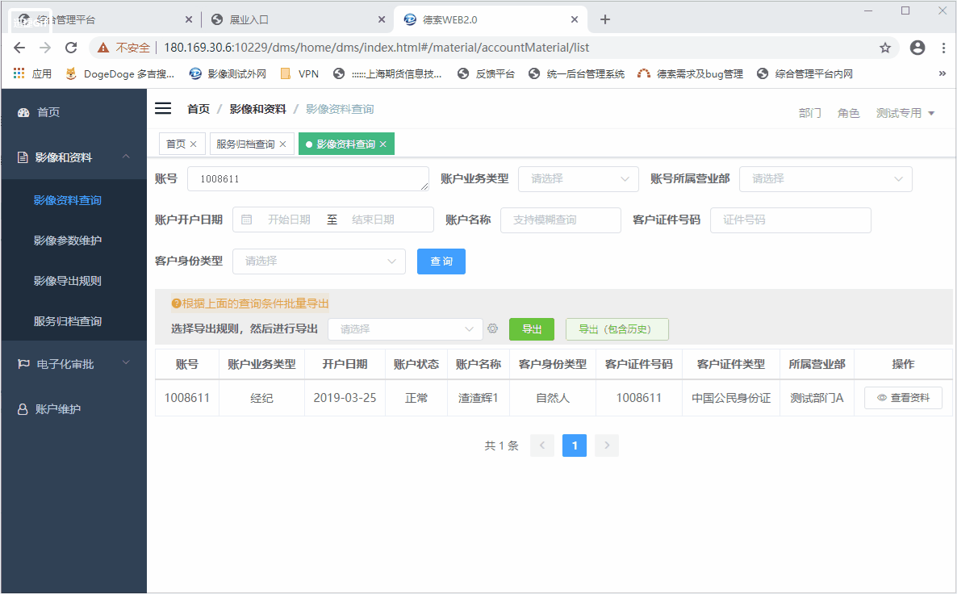Image resolution: width=957 pixels, height=594 pixels.
Task: Click 首页 in the breadcrumb
Action: point(199,109)
